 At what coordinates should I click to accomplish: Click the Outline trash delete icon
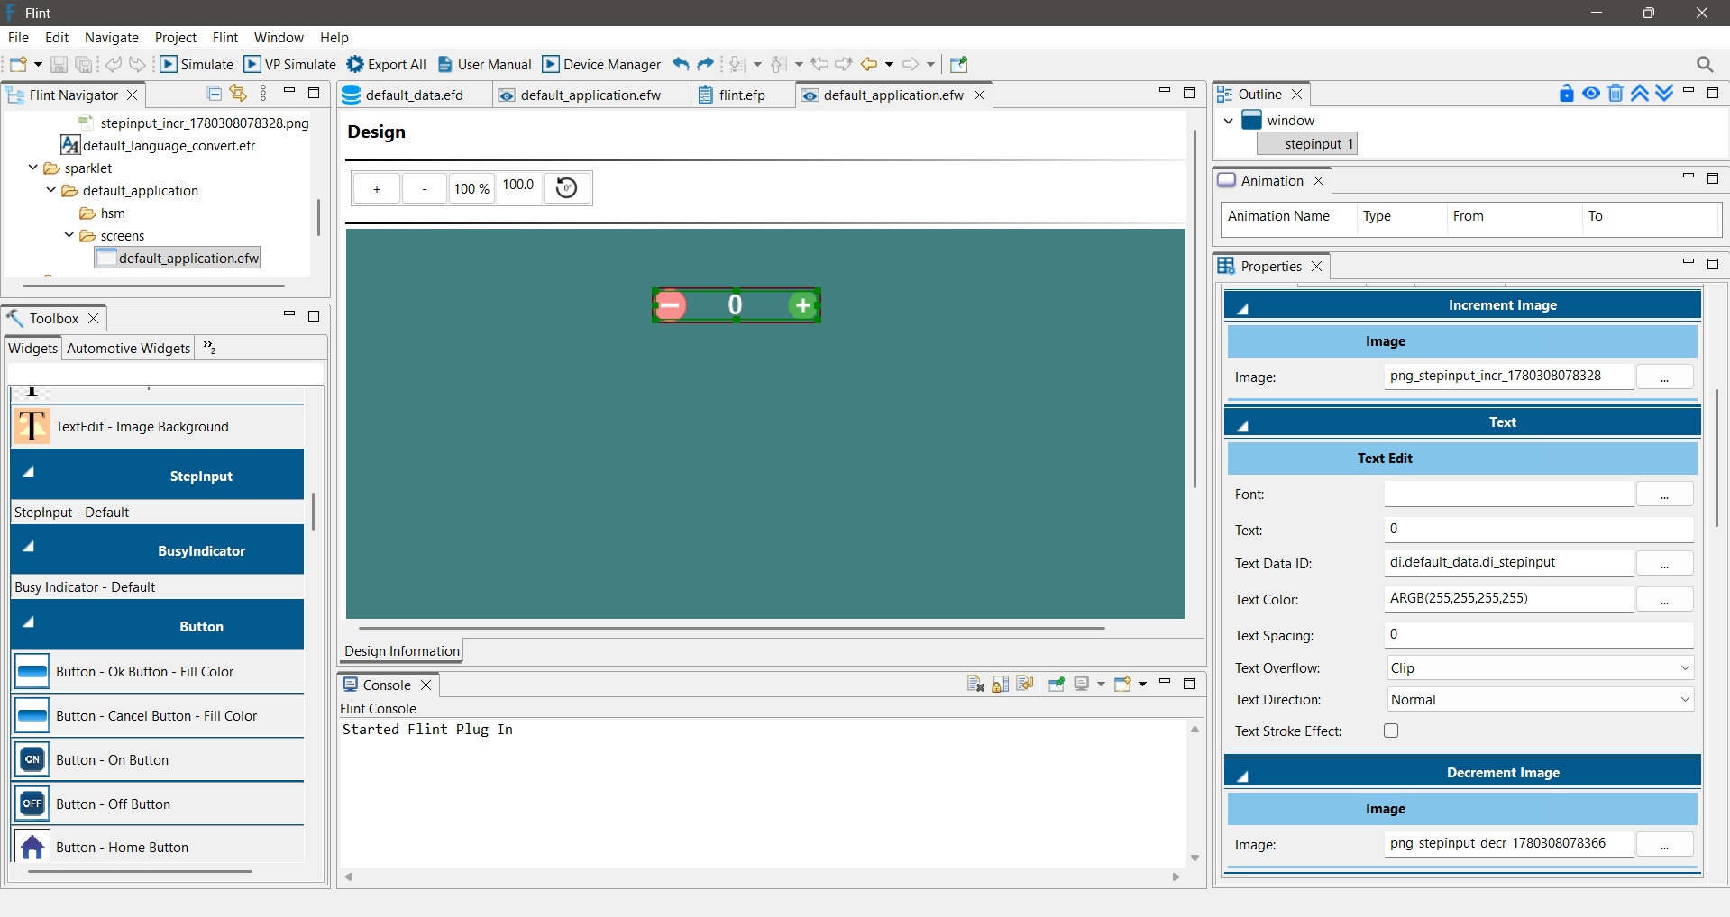tap(1616, 94)
